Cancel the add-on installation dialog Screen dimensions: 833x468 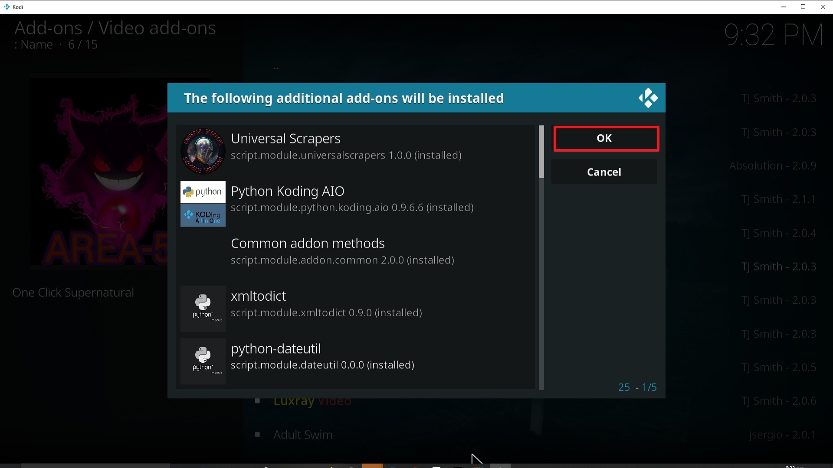pyautogui.click(x=604, y=172)
